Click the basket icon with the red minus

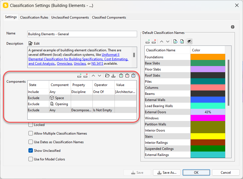click(127, 75)
